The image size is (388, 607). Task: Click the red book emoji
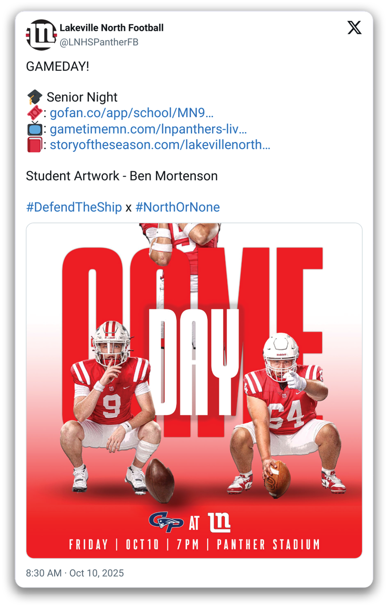click(x=35, y=145)
